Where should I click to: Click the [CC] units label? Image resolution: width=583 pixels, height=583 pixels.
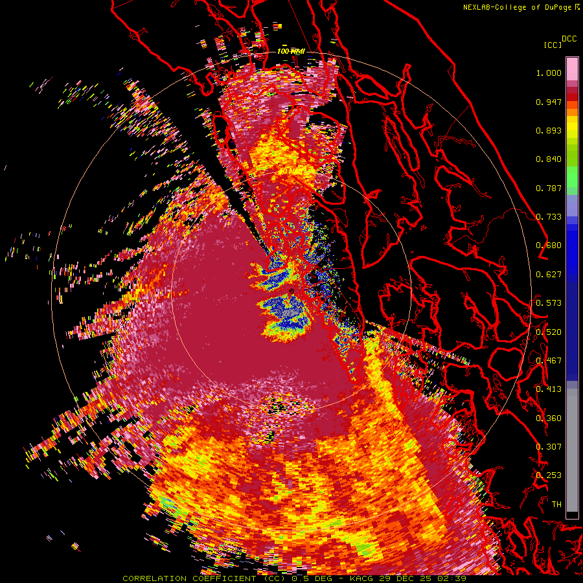click(x=553, y=45)
